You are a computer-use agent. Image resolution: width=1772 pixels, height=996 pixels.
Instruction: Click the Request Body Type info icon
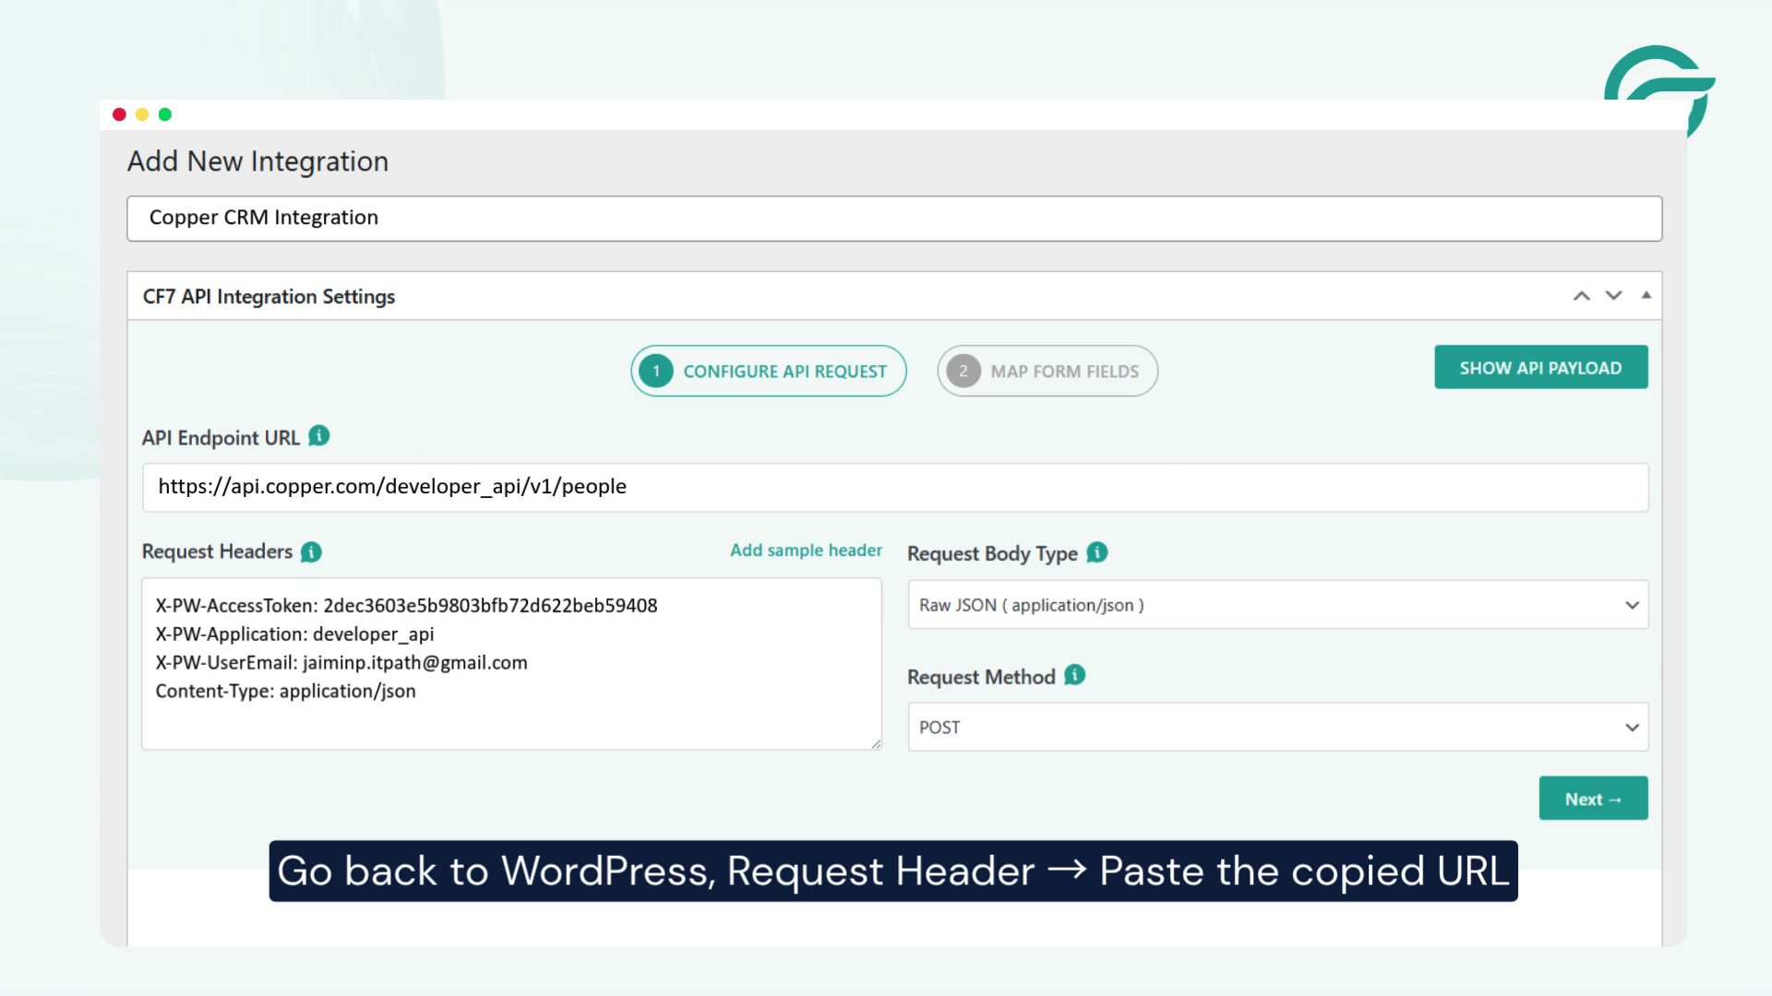pos(1097,552)
